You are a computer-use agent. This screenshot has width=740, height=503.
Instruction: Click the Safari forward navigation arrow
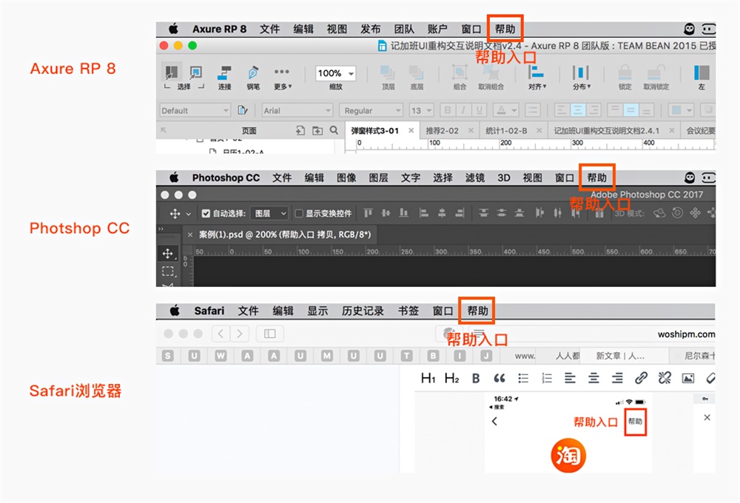(x=240, y=334)
